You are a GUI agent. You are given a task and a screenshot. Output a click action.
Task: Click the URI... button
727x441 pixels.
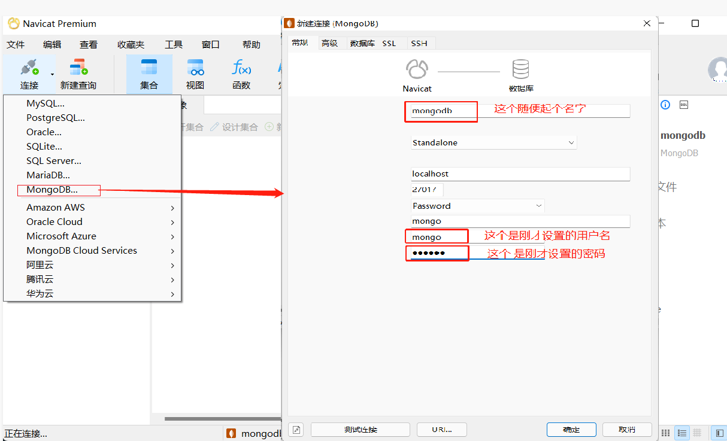(x=442, y=429)
